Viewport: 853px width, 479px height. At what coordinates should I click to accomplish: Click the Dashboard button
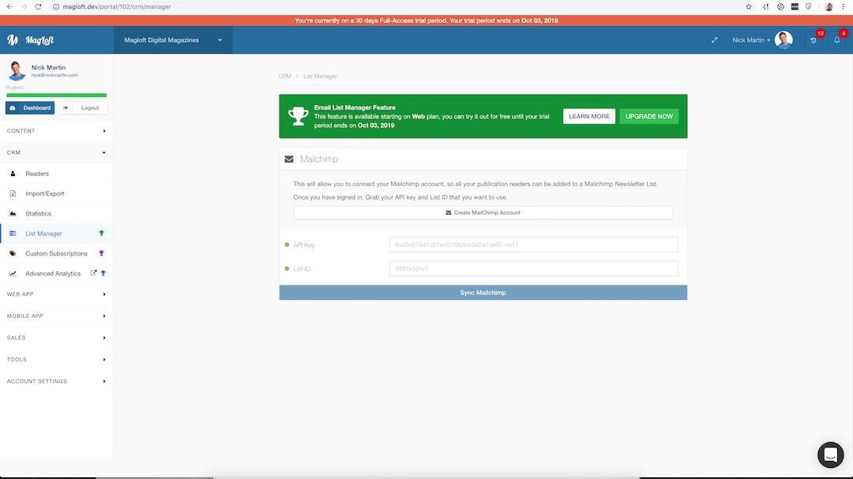point(30,107)
